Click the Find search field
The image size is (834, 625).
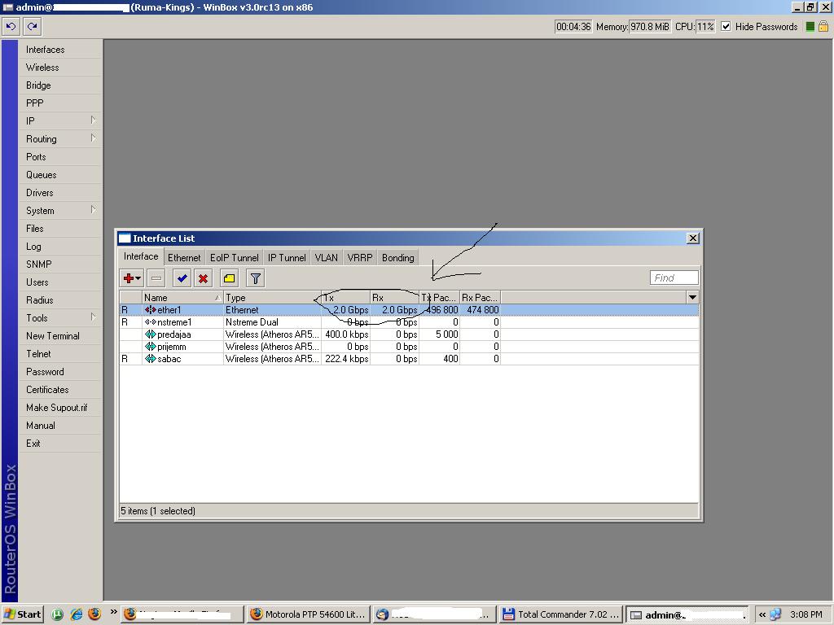[x=674, y=278]
